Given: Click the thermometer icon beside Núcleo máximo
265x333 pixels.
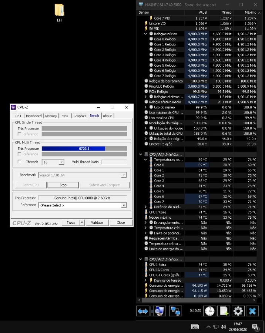Looking at the screenshot, I should 146,217.
